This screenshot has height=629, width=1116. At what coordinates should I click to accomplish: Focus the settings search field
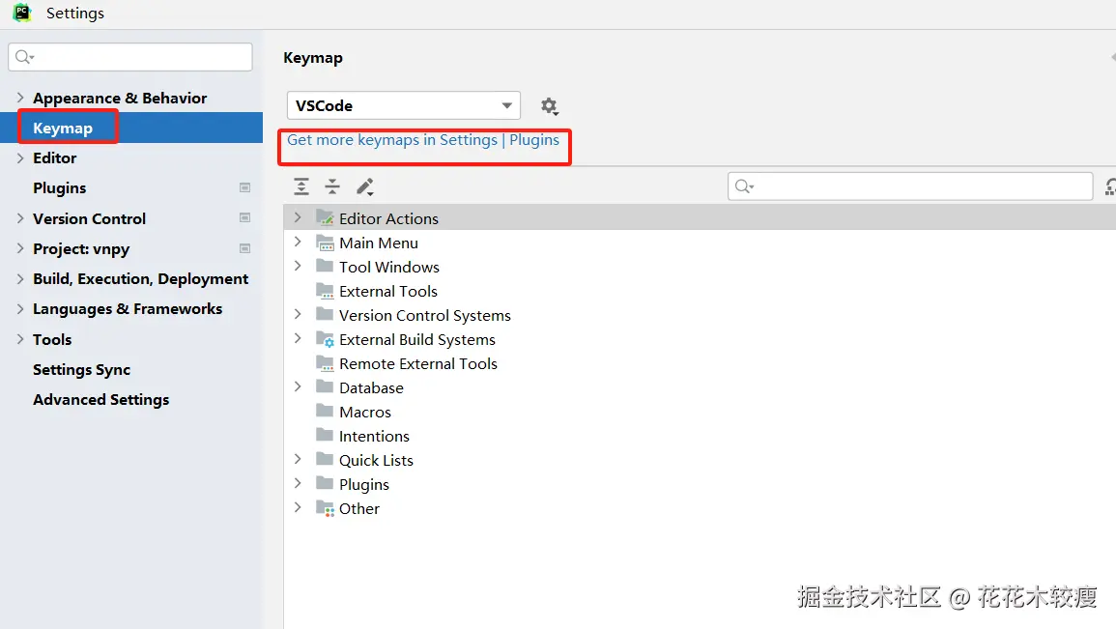point(130,57)
